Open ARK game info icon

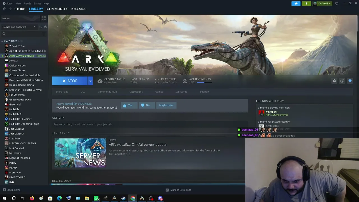pos(342,81)
